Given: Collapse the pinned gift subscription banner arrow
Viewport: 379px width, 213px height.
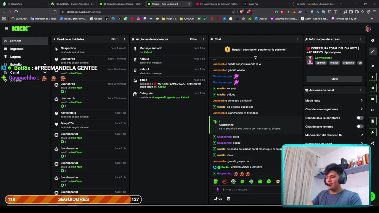Looking at the screenshot, I should (x=256, y=57).
